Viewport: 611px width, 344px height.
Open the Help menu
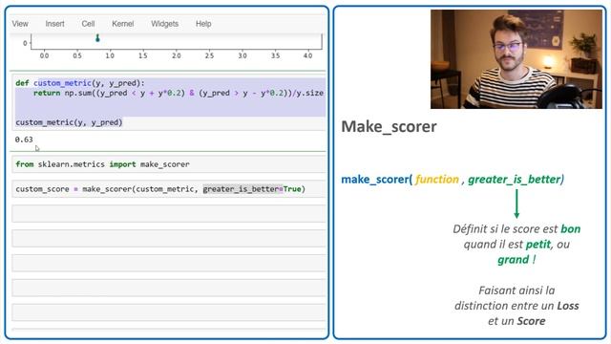[x=203, y=24]
